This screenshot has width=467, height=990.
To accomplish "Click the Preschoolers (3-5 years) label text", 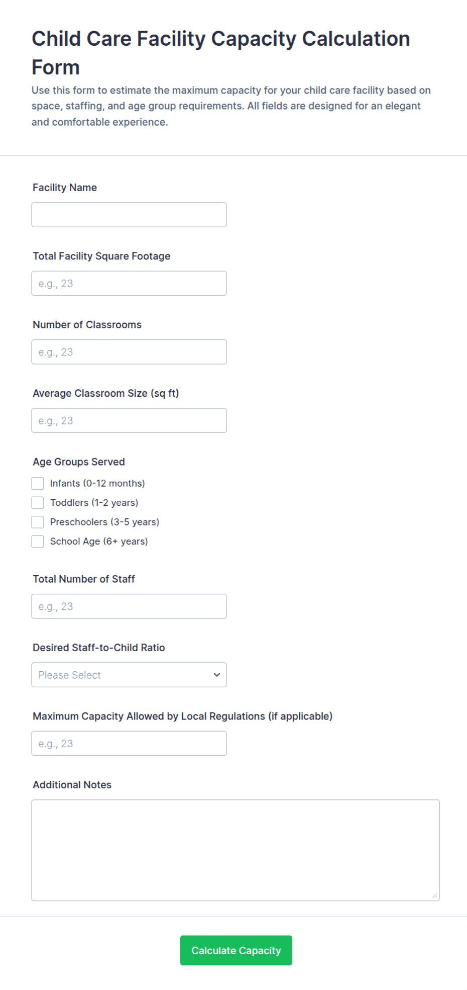I will 104,522.
